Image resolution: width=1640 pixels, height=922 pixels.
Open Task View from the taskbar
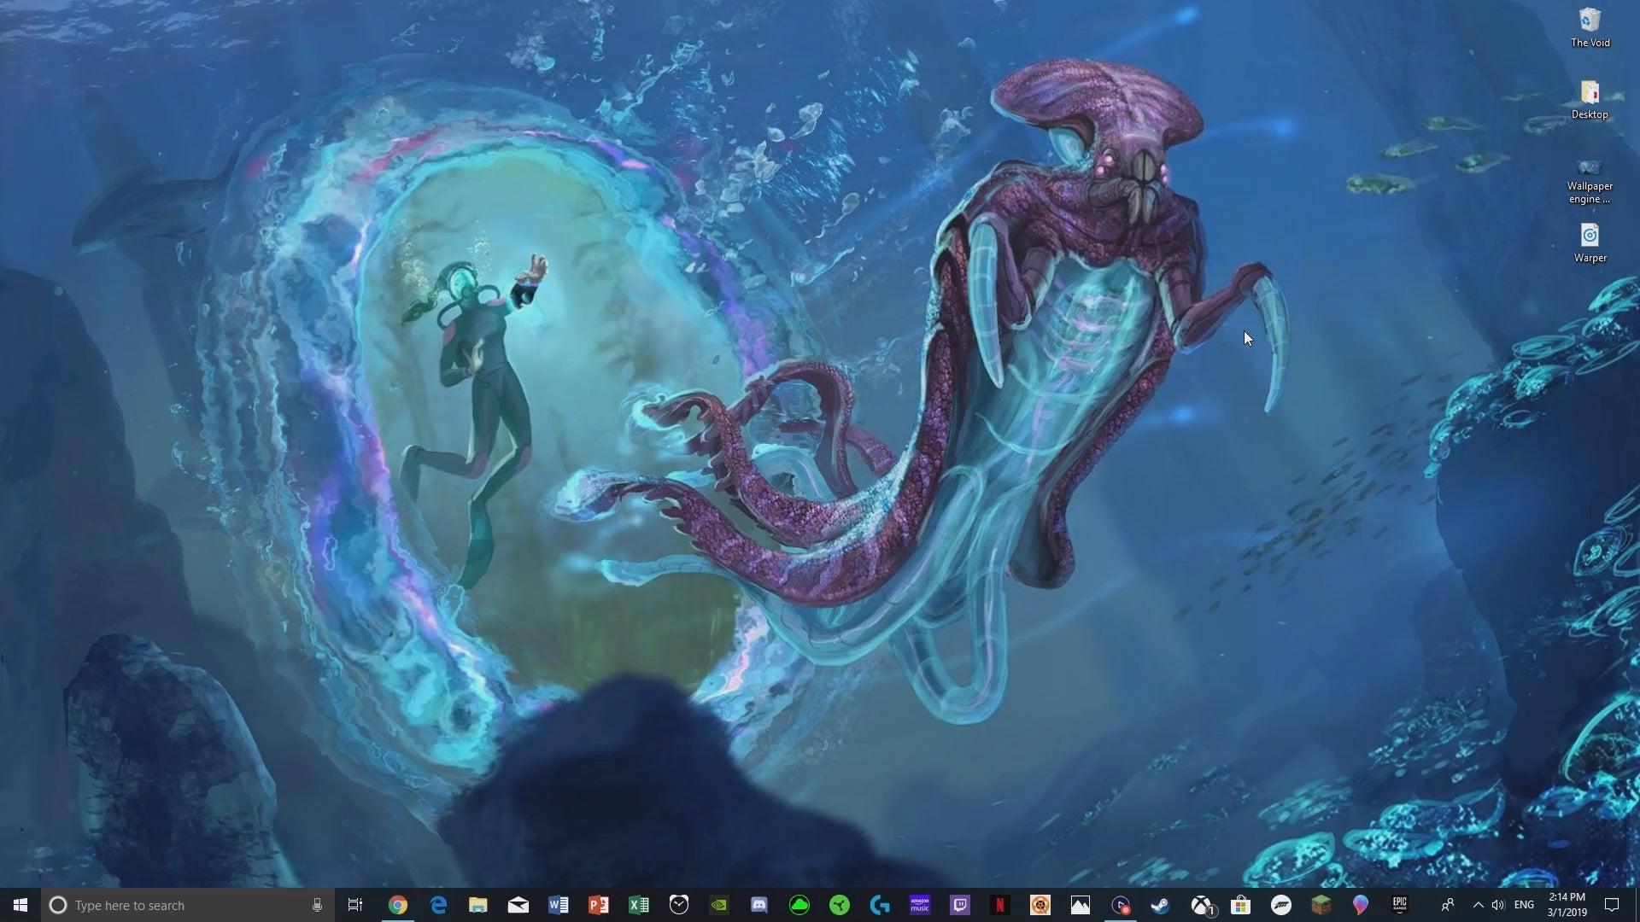[x=355, y=905]
